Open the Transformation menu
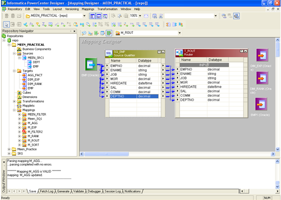The width and height of the screenshot is (281, 200). pos(107,9)
